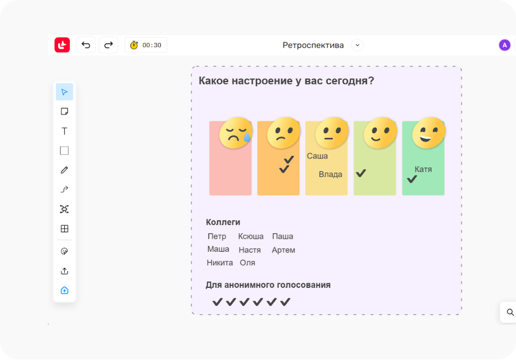
Task: Open the search magnifier button
Action: pos(510,312)
